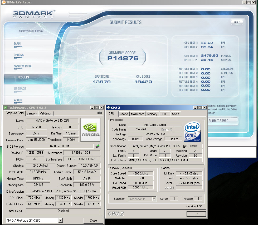Click the Package value Socket 775 LGA

tap(155, 134)
